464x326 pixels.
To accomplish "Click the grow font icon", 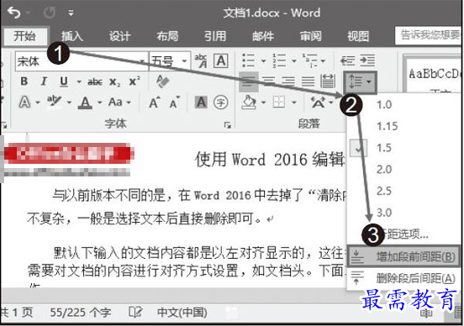I will 155,103.
